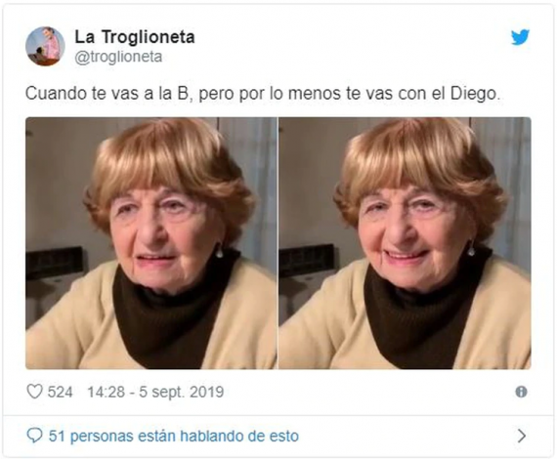Like the tweet using the heart icon
557x459 pixels.
tap(35, 392)
